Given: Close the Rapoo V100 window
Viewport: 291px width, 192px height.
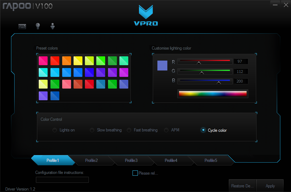Looking at the screenshot, I should (286, 5).
